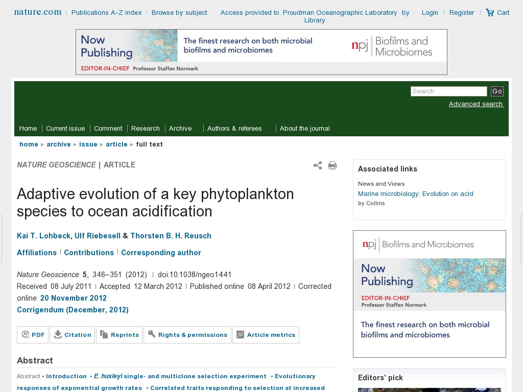Click the Register link
Image resolution: width=523 pixels, height=392 pixels.
point(462,13)
